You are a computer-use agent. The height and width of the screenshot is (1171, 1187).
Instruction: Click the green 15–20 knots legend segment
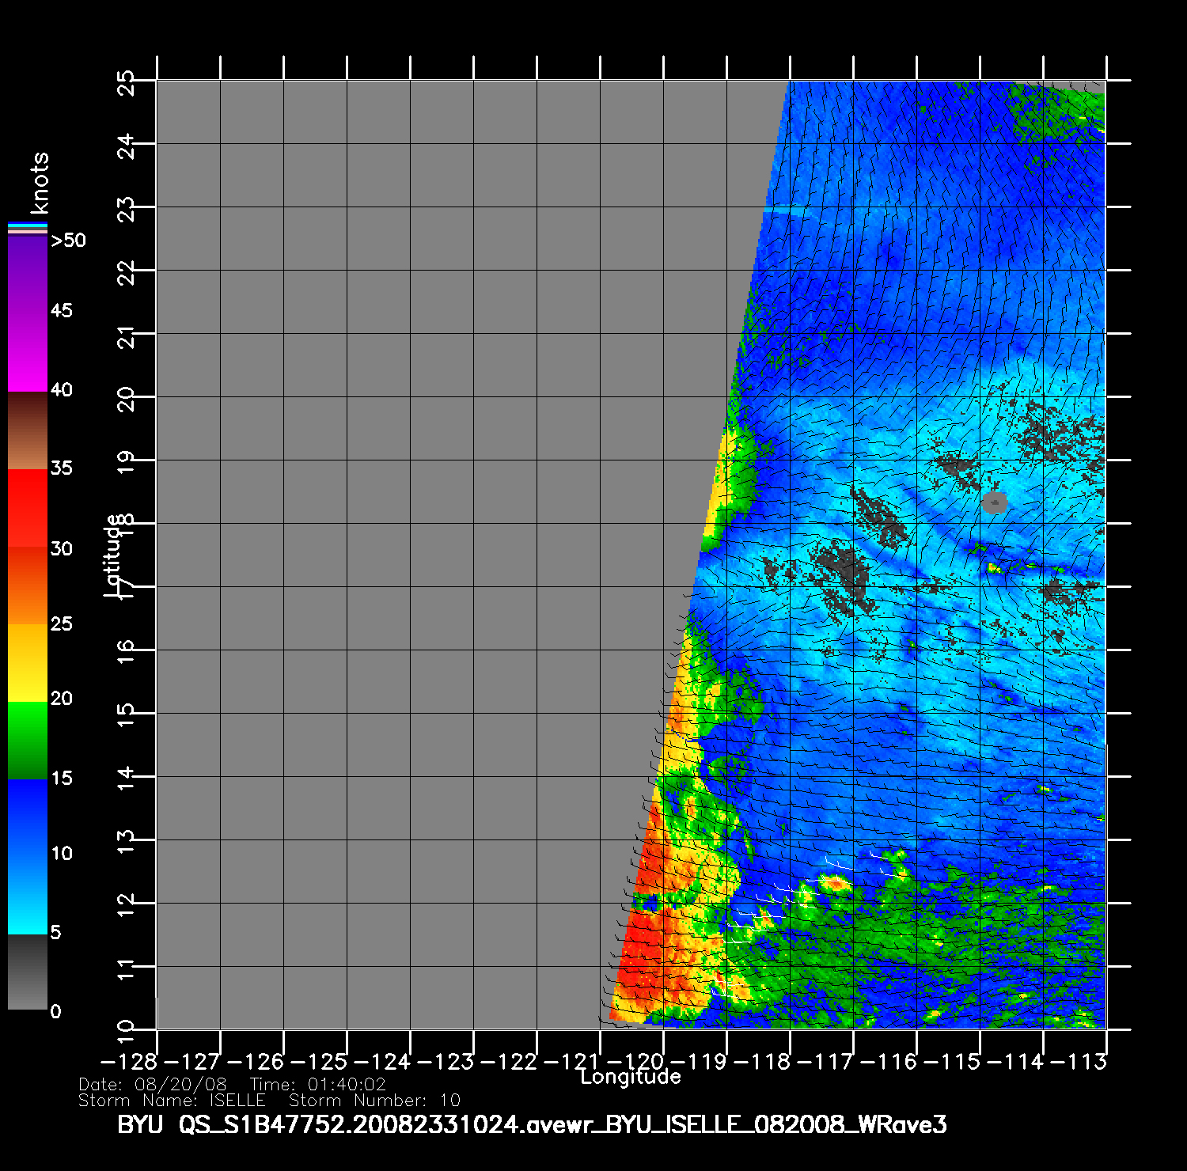(x=28, y=740)
